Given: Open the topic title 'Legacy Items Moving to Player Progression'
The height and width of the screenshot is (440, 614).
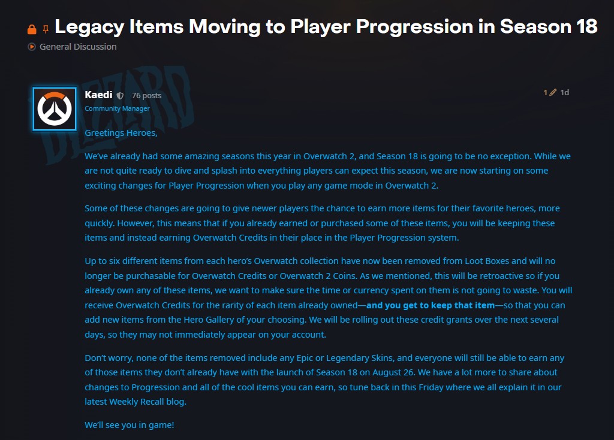Looking at the screenshot, I should point(326,26).
